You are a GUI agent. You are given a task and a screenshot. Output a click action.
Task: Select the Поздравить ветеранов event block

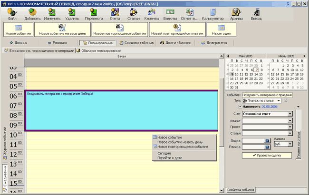click(122, 111)
